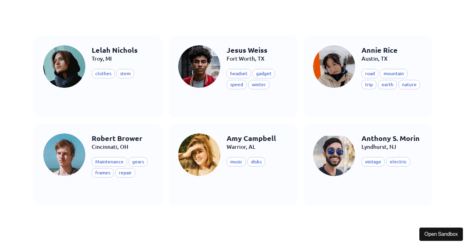Choose the 'gadget' tag
Viewport: 472px width, 248px height.
point(264,74)
